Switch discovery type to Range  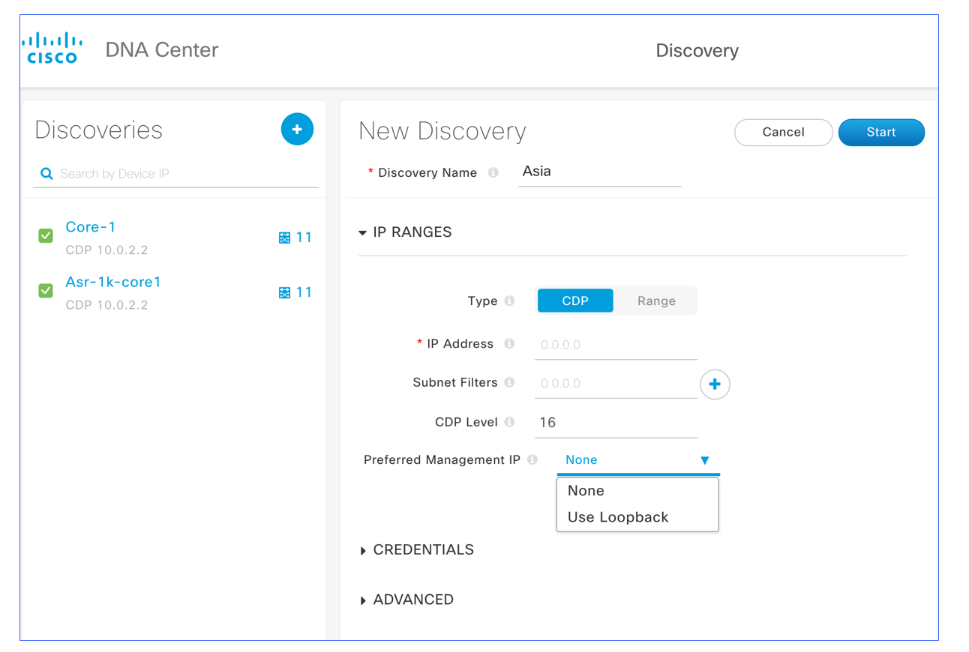656,301
